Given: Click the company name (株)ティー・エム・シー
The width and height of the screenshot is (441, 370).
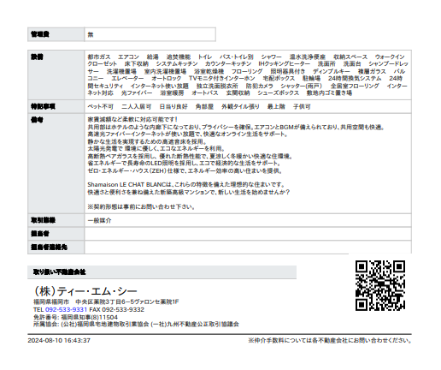Looking at the screenshot, I should 85,291.
